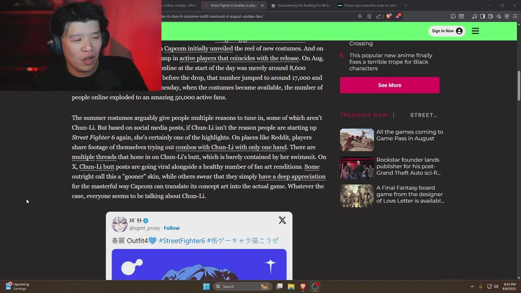Close the Street Fighter 6 tab
The height and width of the screenshot is (293, 521).
(262, 5)
